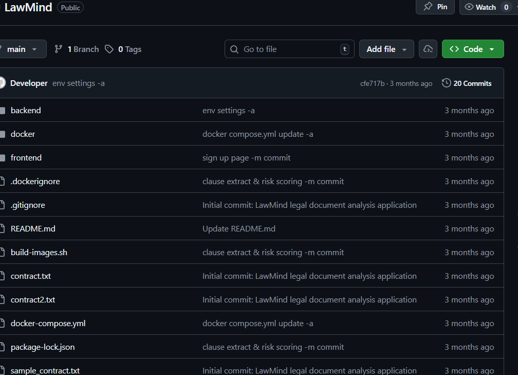Click the branch icon next to 1 Branch

(x=59, y=49)
